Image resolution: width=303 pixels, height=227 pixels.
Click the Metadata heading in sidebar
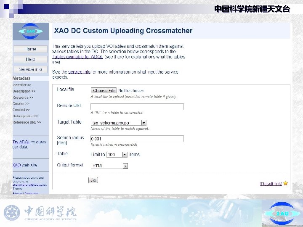pos(21,78)
